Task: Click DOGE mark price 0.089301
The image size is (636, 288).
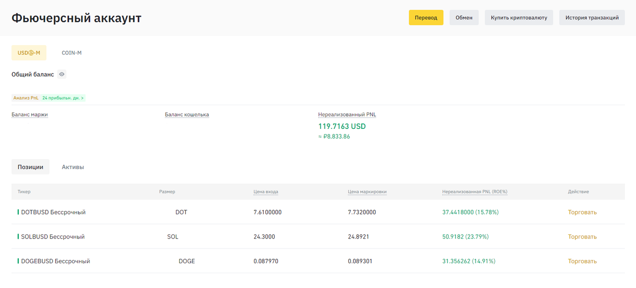Action: point(360,261)
